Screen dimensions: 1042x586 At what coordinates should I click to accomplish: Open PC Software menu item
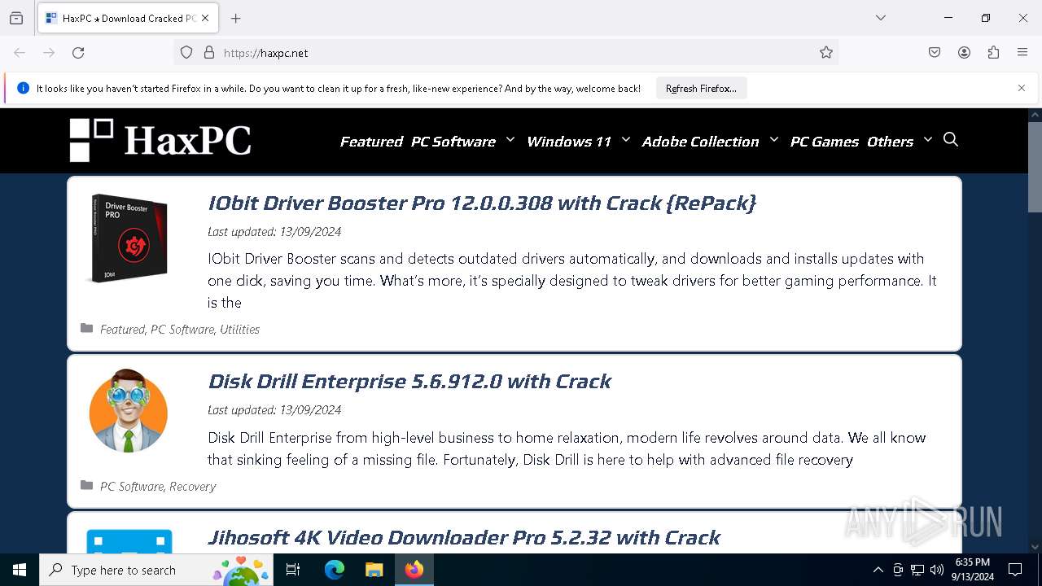point(453,142)
